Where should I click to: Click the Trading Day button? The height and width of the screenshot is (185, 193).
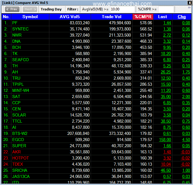[51, 9]
